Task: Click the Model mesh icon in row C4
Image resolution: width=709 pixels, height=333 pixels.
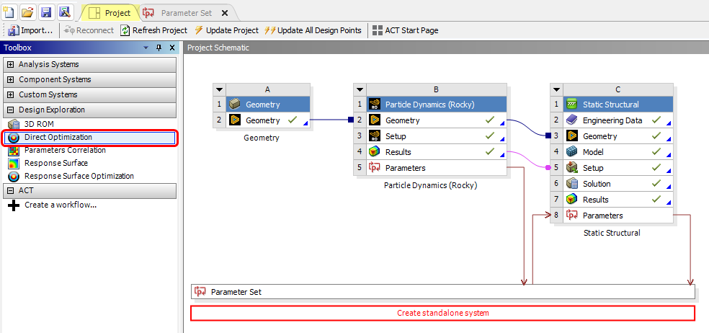Action: (x=572, y=152)
